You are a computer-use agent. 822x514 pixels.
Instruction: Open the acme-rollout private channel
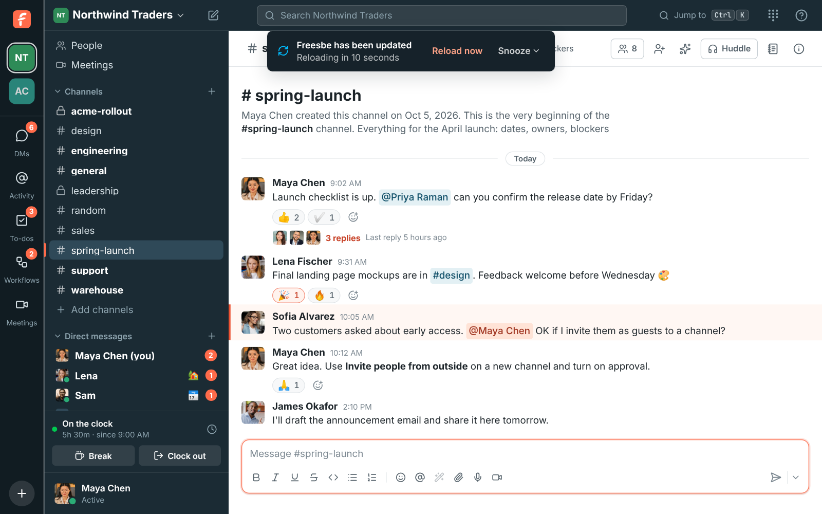click(x=136, y=111)
